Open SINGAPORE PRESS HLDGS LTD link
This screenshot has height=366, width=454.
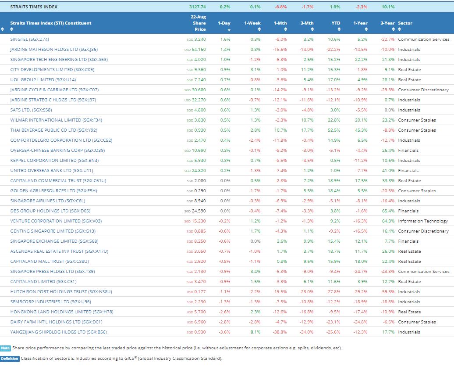coord(53,272)
